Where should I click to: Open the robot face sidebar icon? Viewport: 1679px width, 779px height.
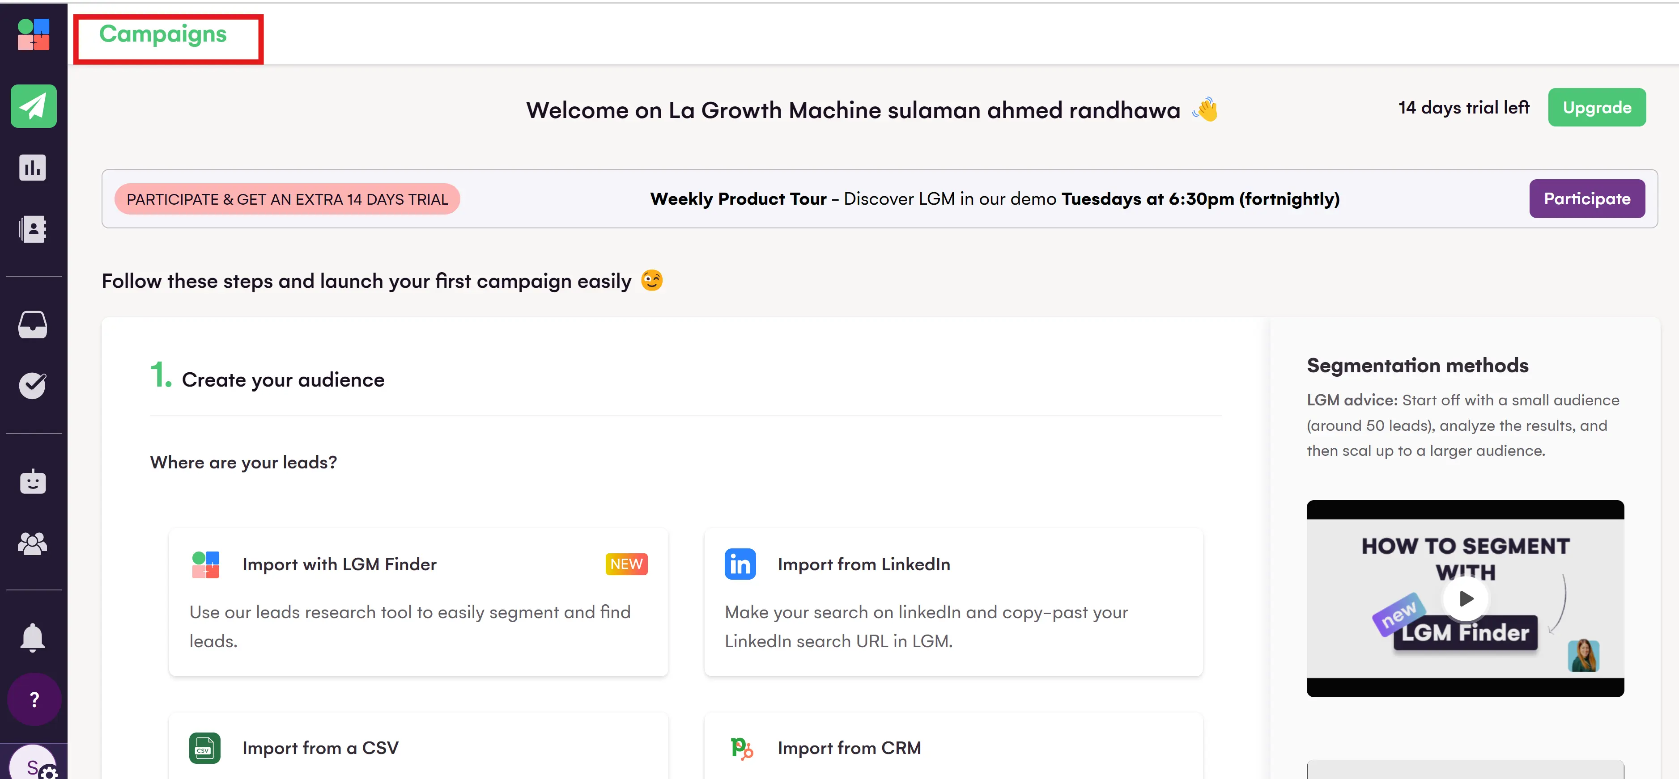pos(33,482)
